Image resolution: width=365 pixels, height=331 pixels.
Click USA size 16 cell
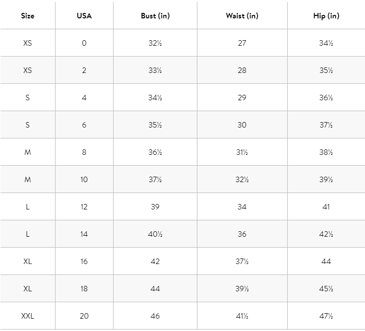coord(84,262)
